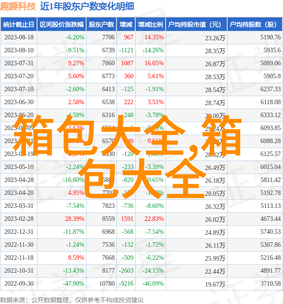Click the 2023-02-28 date cell
This screenshot has height=304, width=283.
click(x=19, y=219)
